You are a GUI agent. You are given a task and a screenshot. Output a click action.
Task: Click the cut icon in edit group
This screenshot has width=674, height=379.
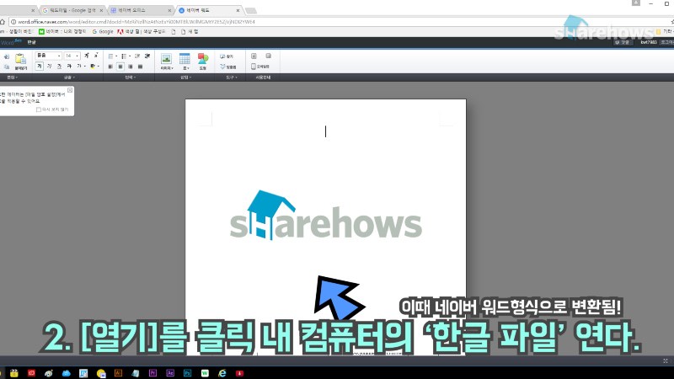[x=7, y=56]
